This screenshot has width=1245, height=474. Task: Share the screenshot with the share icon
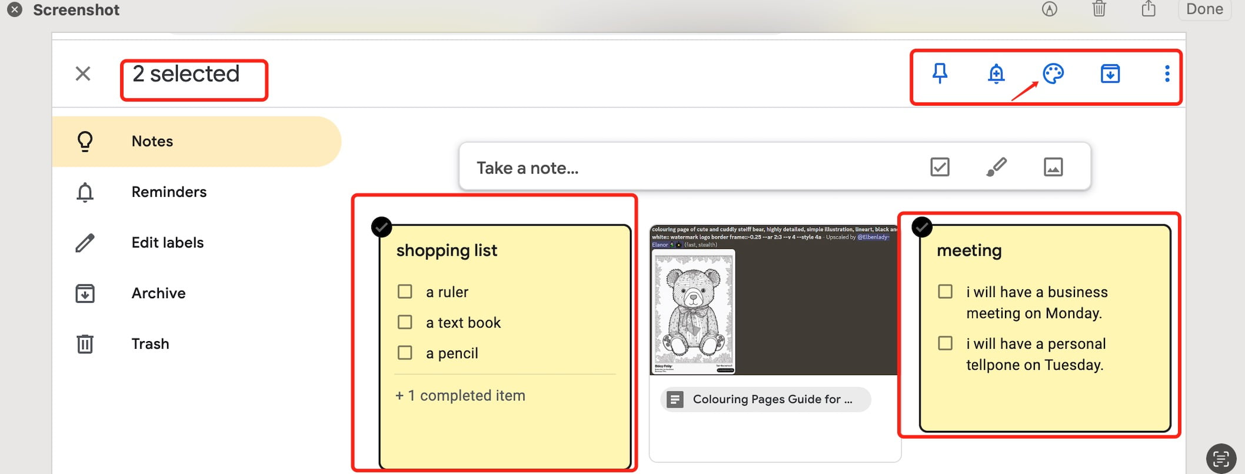1149,9
